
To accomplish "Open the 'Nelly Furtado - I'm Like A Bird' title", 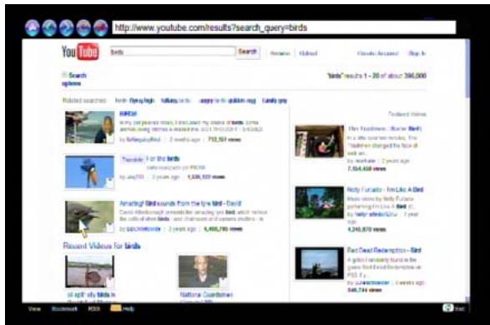I will [x=385, y=189].
